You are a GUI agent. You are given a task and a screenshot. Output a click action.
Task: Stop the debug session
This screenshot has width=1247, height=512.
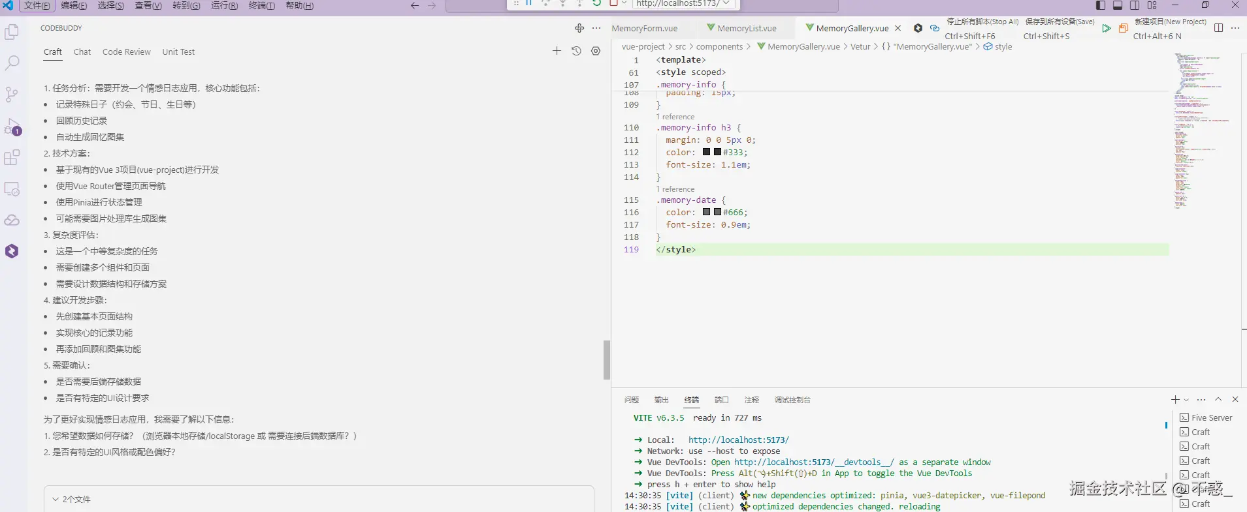click(x=613, y=3)
